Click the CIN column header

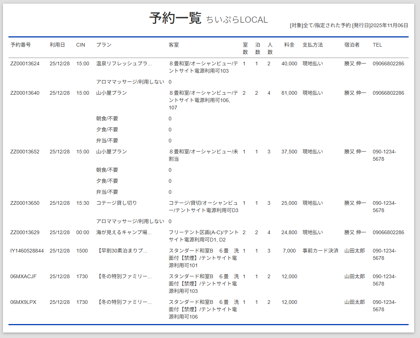[80, 45]
